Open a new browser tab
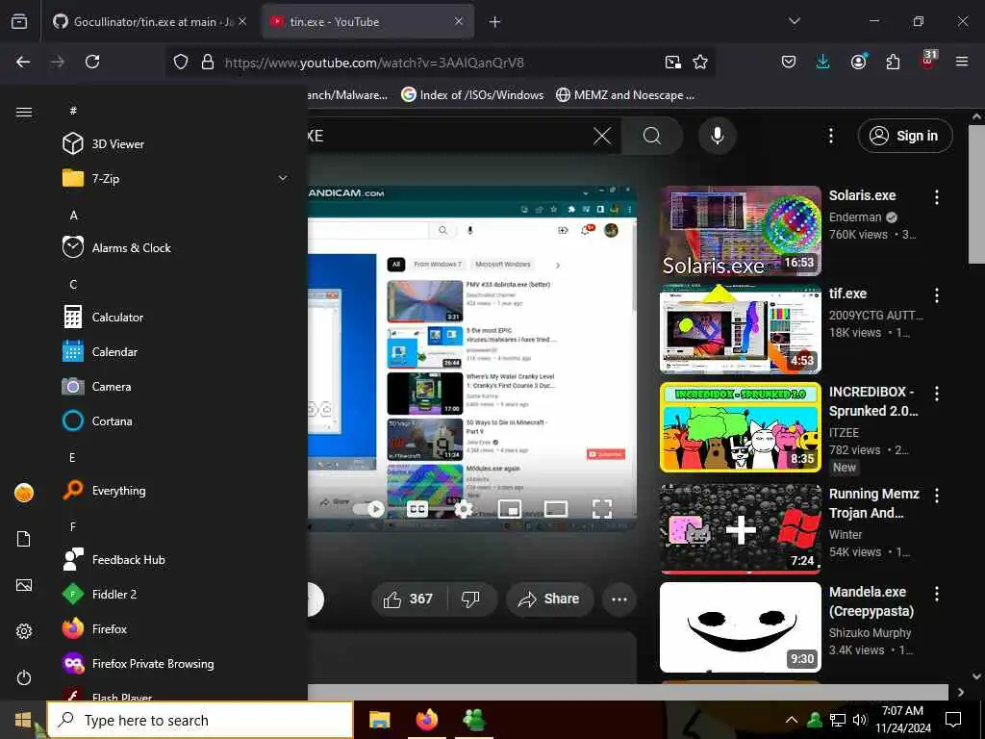Image resolution: width=985 pixels, height=739 pixels. click(495, 22)
